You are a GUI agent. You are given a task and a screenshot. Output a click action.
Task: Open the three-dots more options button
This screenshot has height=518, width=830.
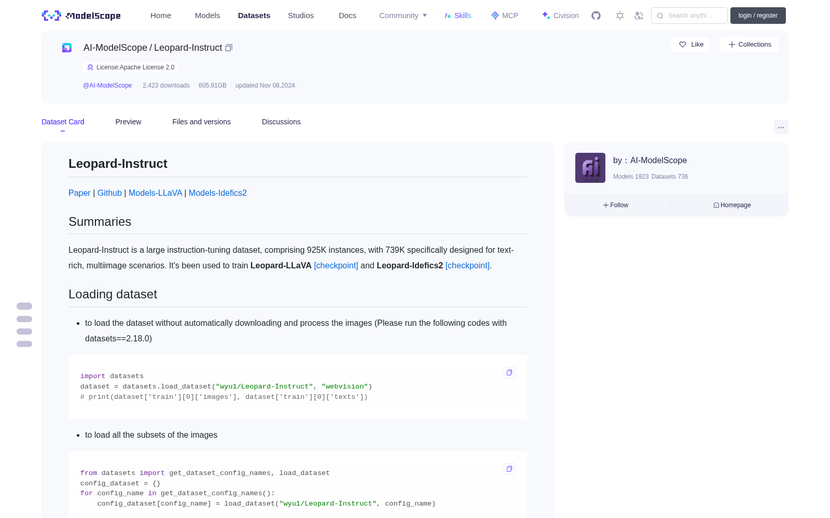[781, 127]
